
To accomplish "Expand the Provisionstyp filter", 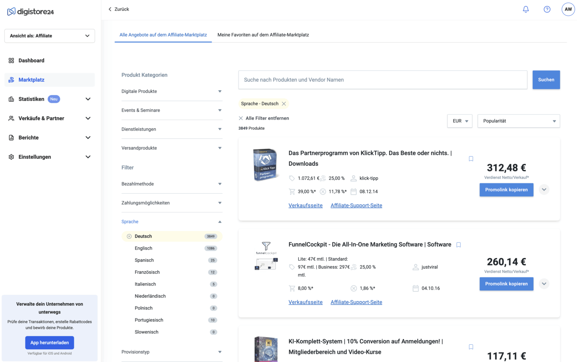I will coord(172,352).
